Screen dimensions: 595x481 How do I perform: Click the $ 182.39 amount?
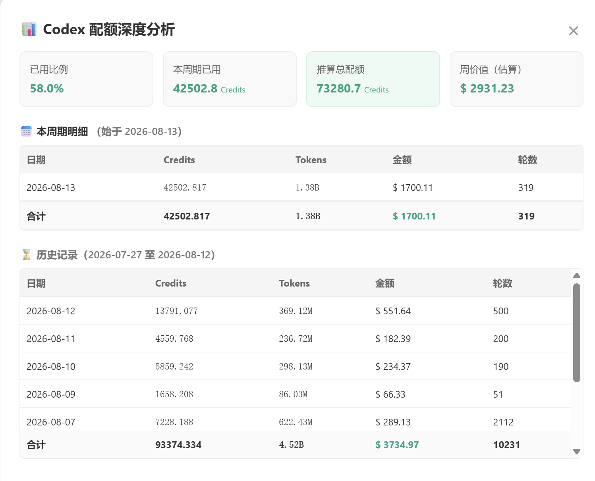click(393, 339)
